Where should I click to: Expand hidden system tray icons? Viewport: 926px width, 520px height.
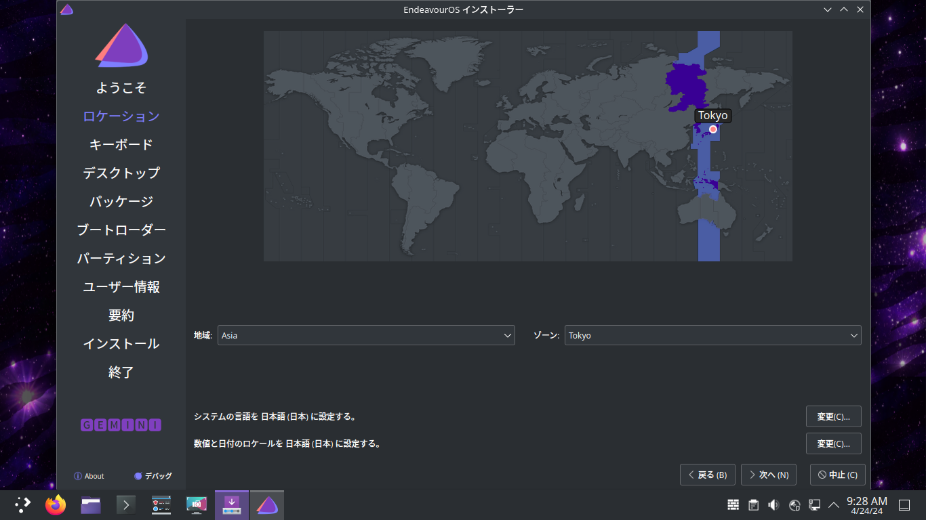[834, 505]
